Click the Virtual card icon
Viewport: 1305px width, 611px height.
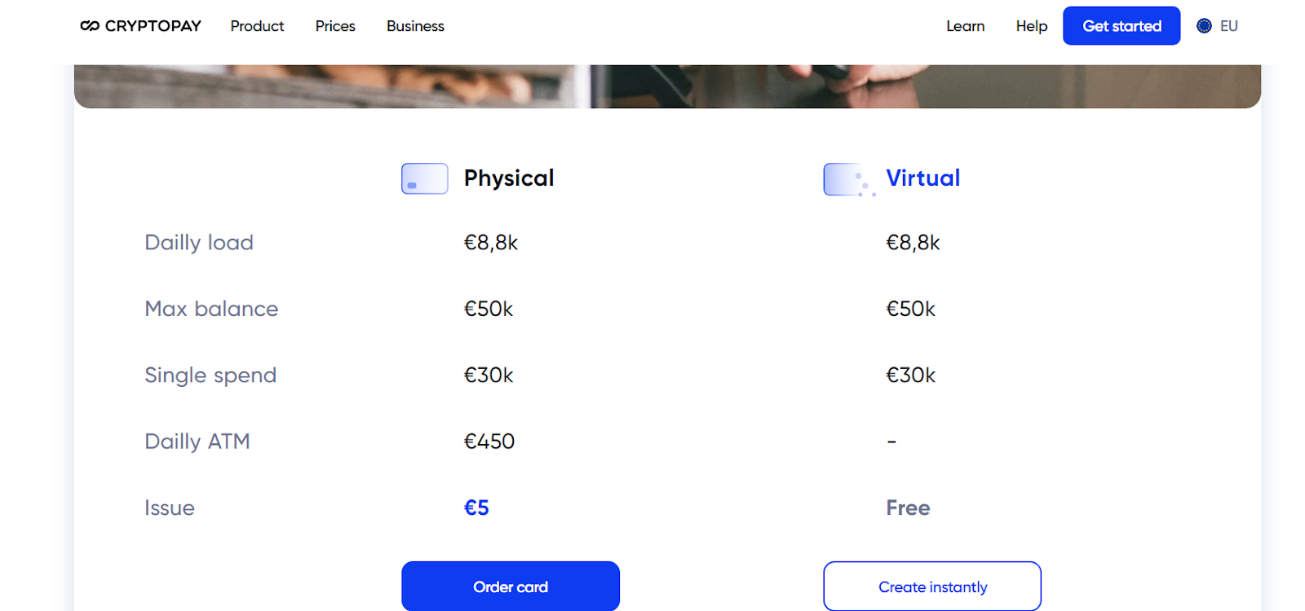tap(847, 179)
